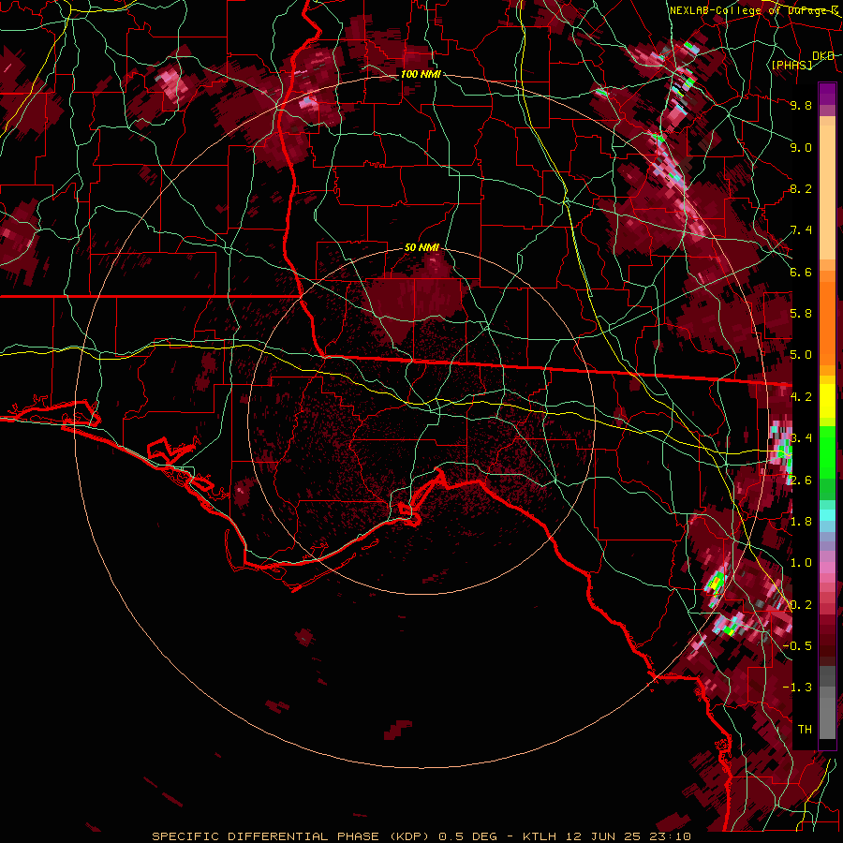Viewport: 843px width, 843px height.
Task: Click the [PHAS] label above the color scale
Action: 791,65
